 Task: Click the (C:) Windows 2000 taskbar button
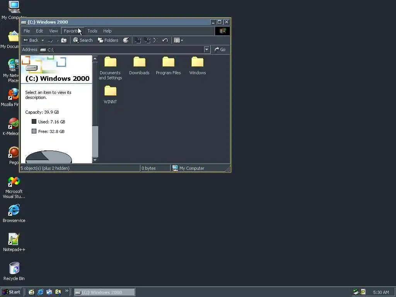click(104, 292)
